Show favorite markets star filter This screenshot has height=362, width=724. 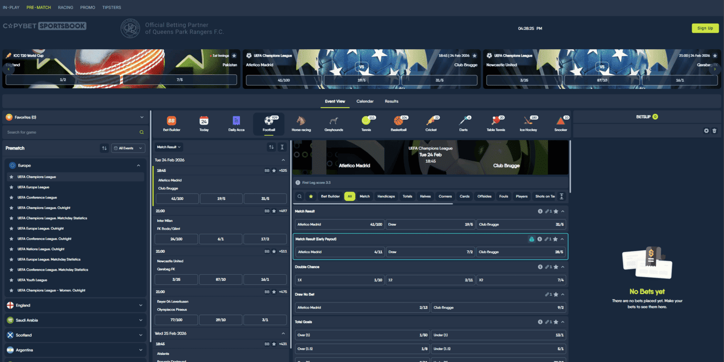pyautogui.click(x=311, y=196)
